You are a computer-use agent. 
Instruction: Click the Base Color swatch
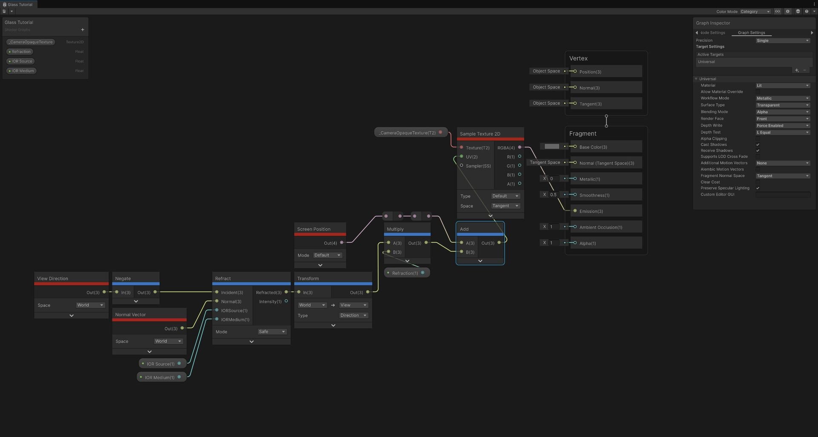point(552,147)
